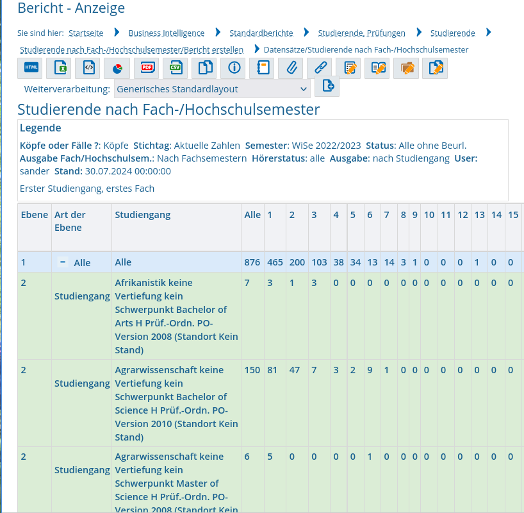Open the Weiterverarbeitung layout dropdown

(x=212, y=89)
